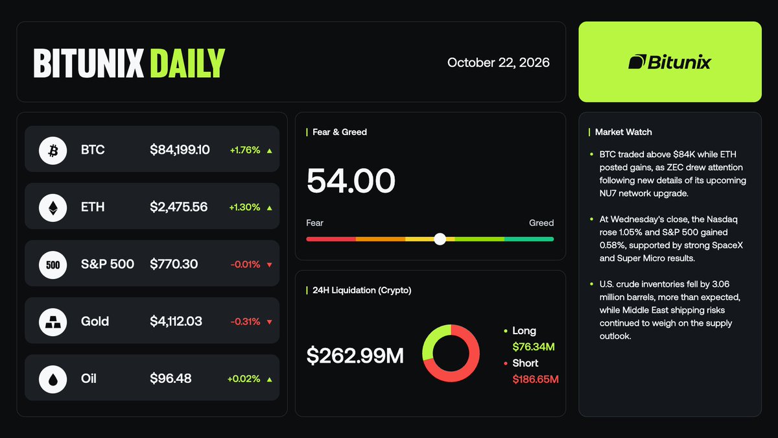Click the Long amount $76.34M
Viewport: 778px width, 438px height.
[534, 347]
